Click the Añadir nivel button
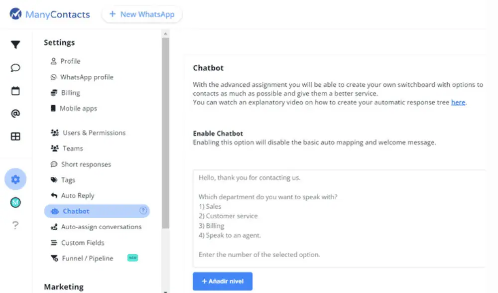The height and width of the screenshot is (293, 498). tap(223, 282)
